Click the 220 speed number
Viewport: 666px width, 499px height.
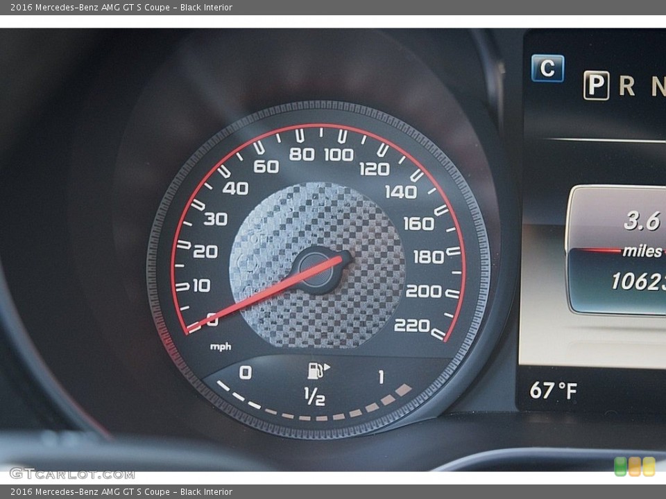[x=412, y=326]
